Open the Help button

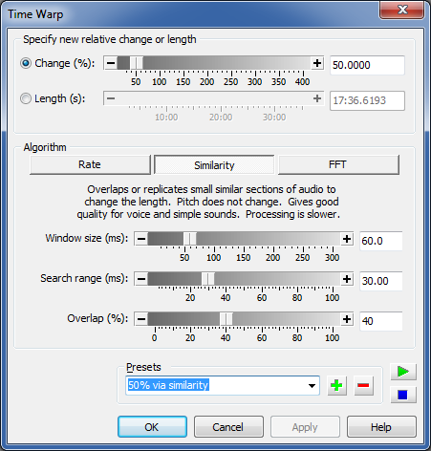click(381, 427)
